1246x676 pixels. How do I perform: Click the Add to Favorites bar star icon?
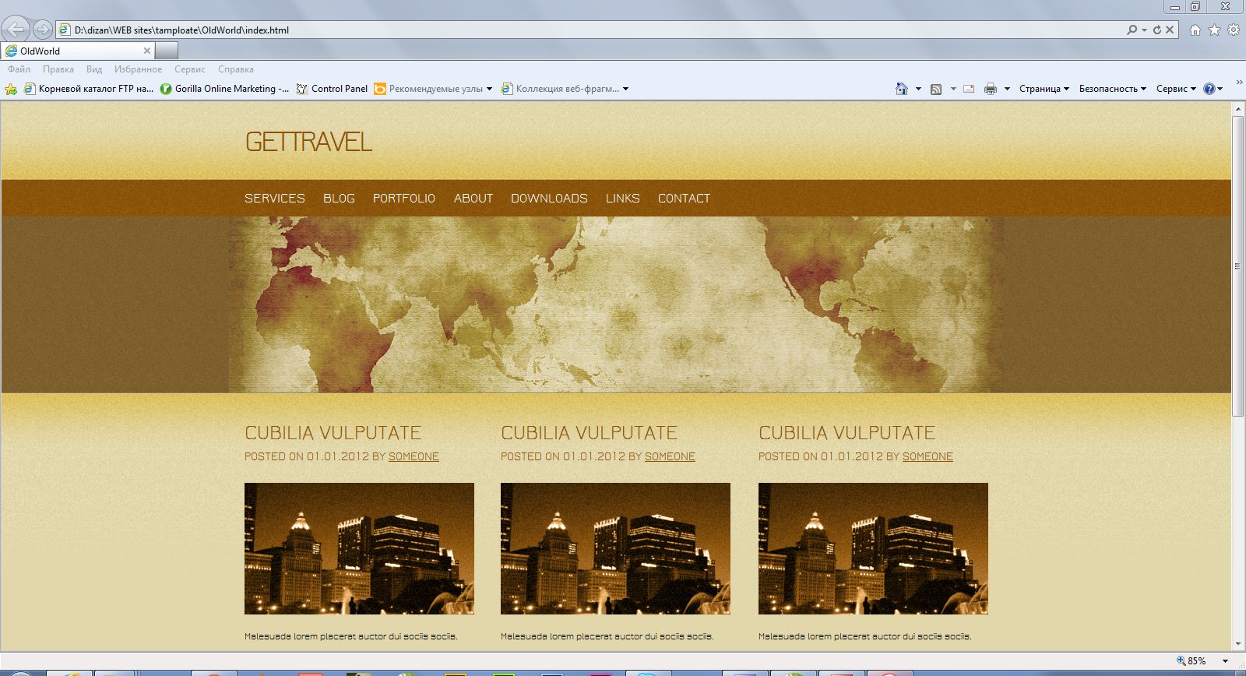tap(11, 89)
